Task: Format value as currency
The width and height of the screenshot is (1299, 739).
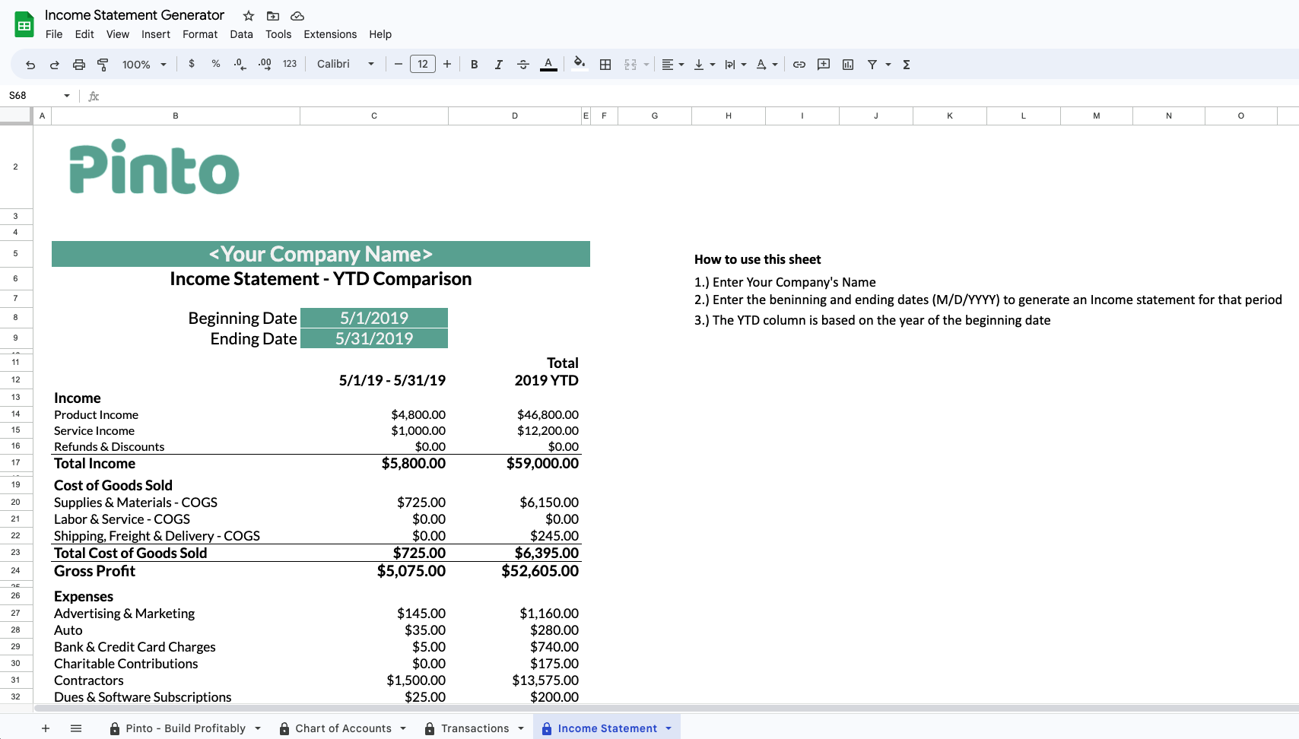Action: pos(192,64)
